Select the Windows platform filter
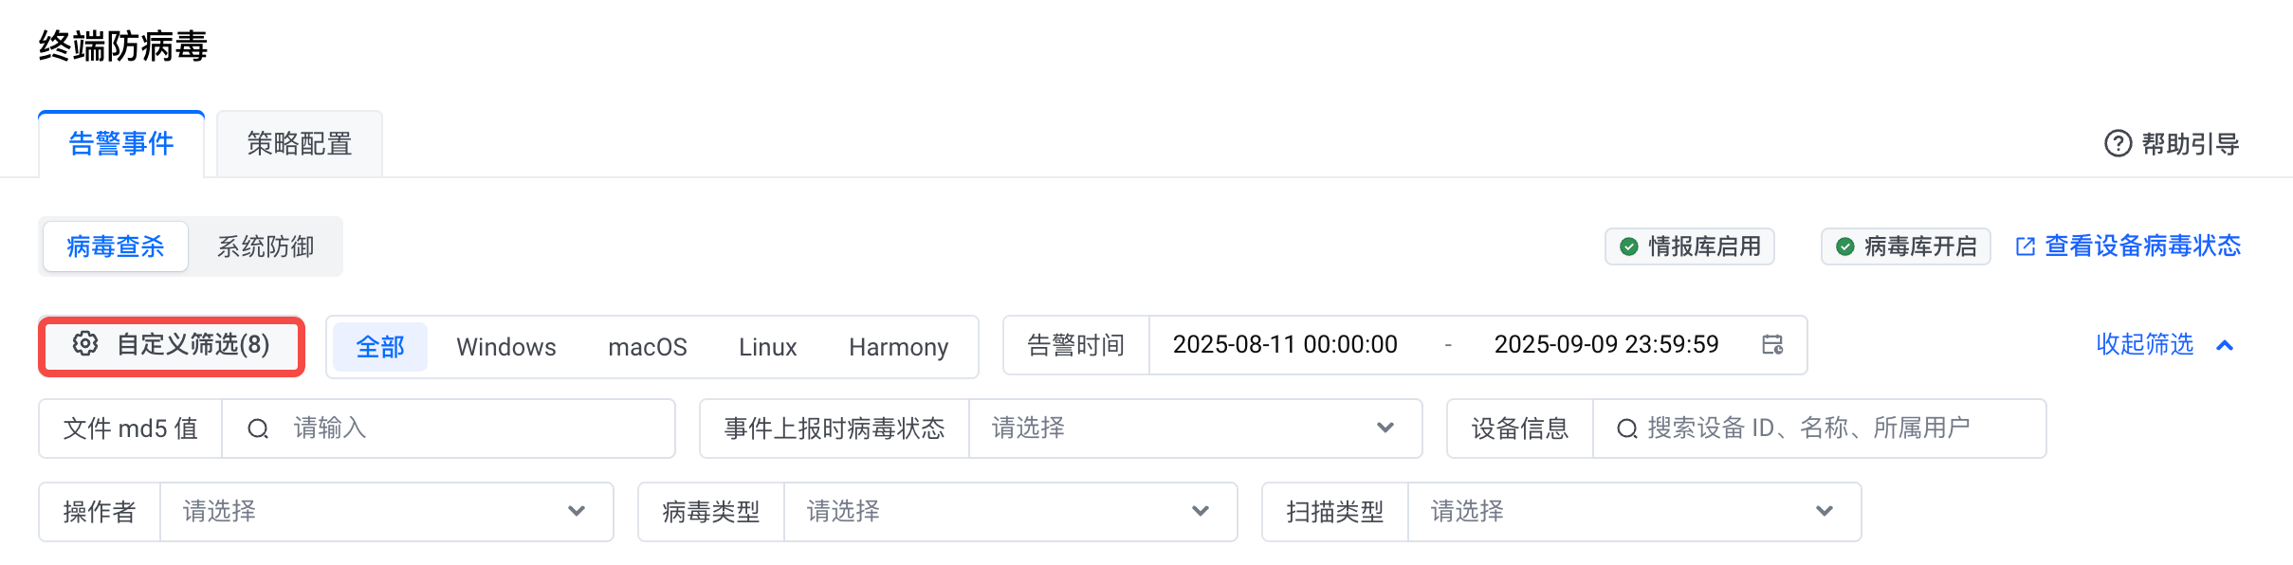Image resolution: width=2293 pixels, height=565 pixels. (x=505, y=347)
